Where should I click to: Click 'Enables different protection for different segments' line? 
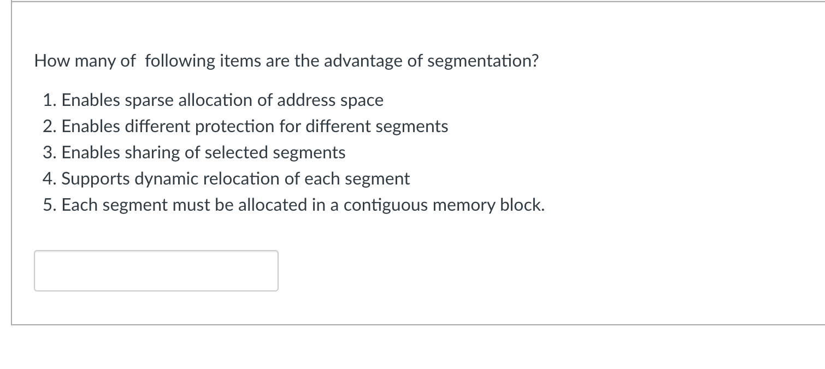[x=255, y=127]
